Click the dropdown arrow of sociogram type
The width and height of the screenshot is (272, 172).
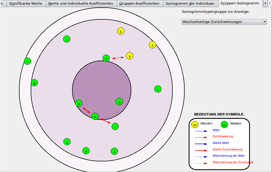tap(265, 22)
